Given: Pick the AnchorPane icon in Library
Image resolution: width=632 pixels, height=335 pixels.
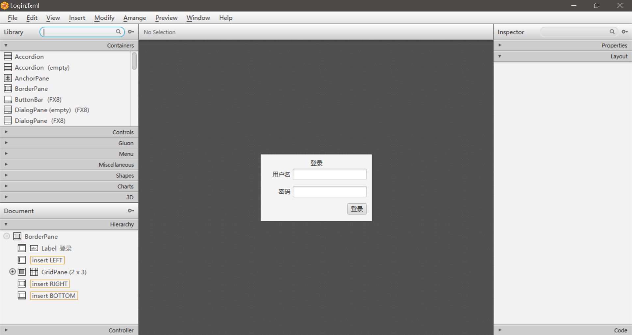Looking at the screenshot, I should [8, 78].
